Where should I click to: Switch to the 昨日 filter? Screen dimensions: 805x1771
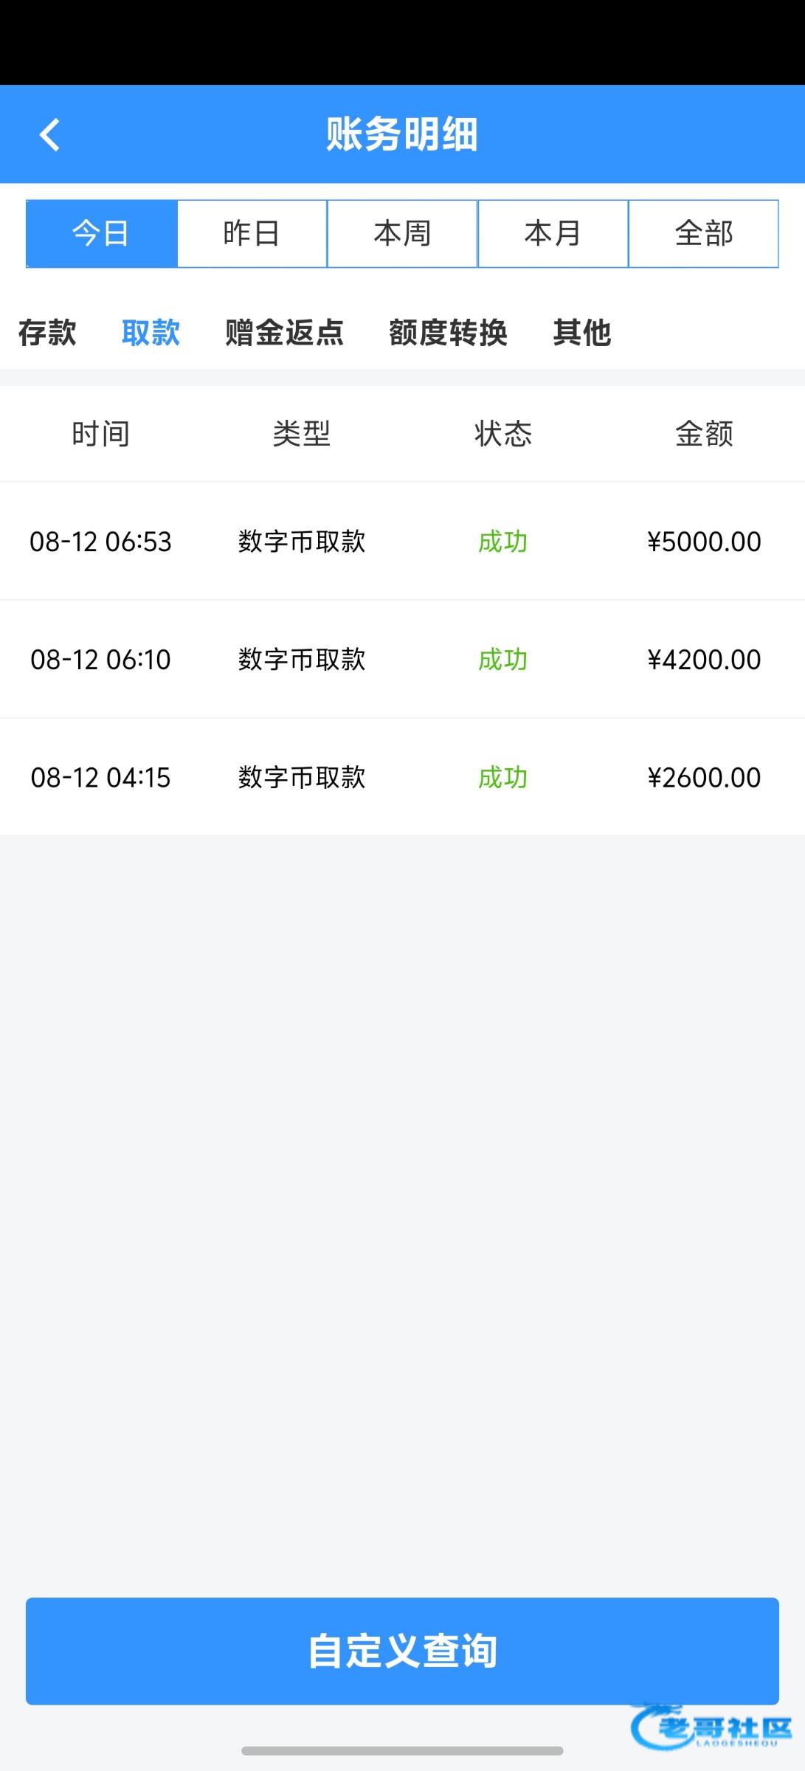[252, 233]
